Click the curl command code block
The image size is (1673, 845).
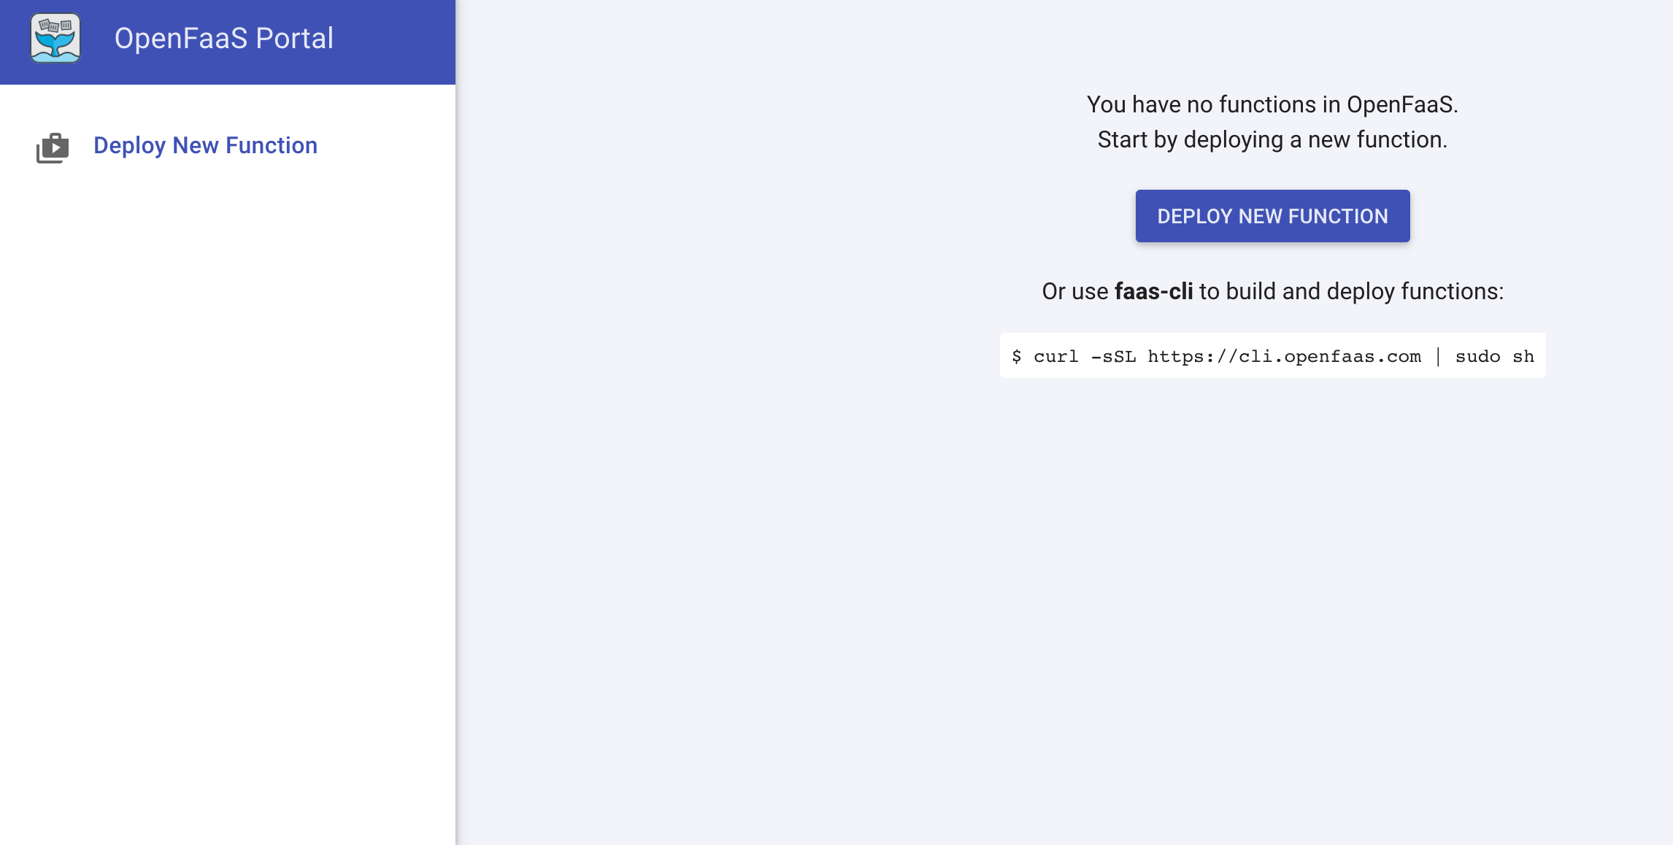pyautogui.click(x=1272, y=355)
